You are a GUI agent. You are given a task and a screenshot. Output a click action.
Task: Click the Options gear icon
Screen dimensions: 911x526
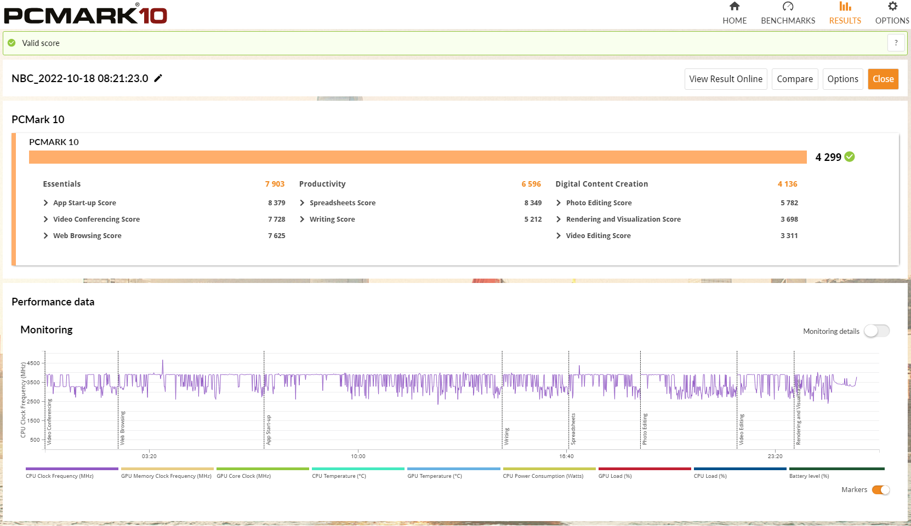pyautogui.click(x=893, y=6)
